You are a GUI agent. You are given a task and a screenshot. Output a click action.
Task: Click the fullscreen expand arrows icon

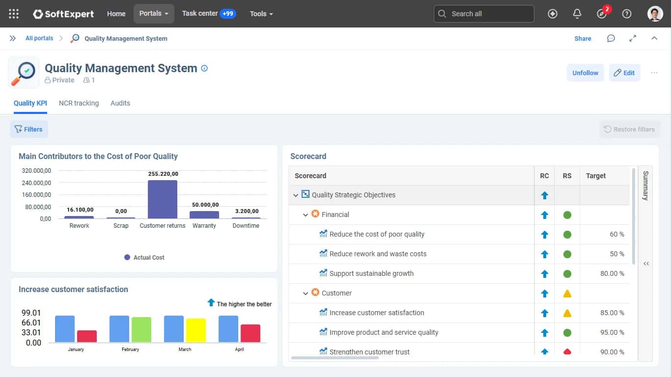[x=633, y=38]
